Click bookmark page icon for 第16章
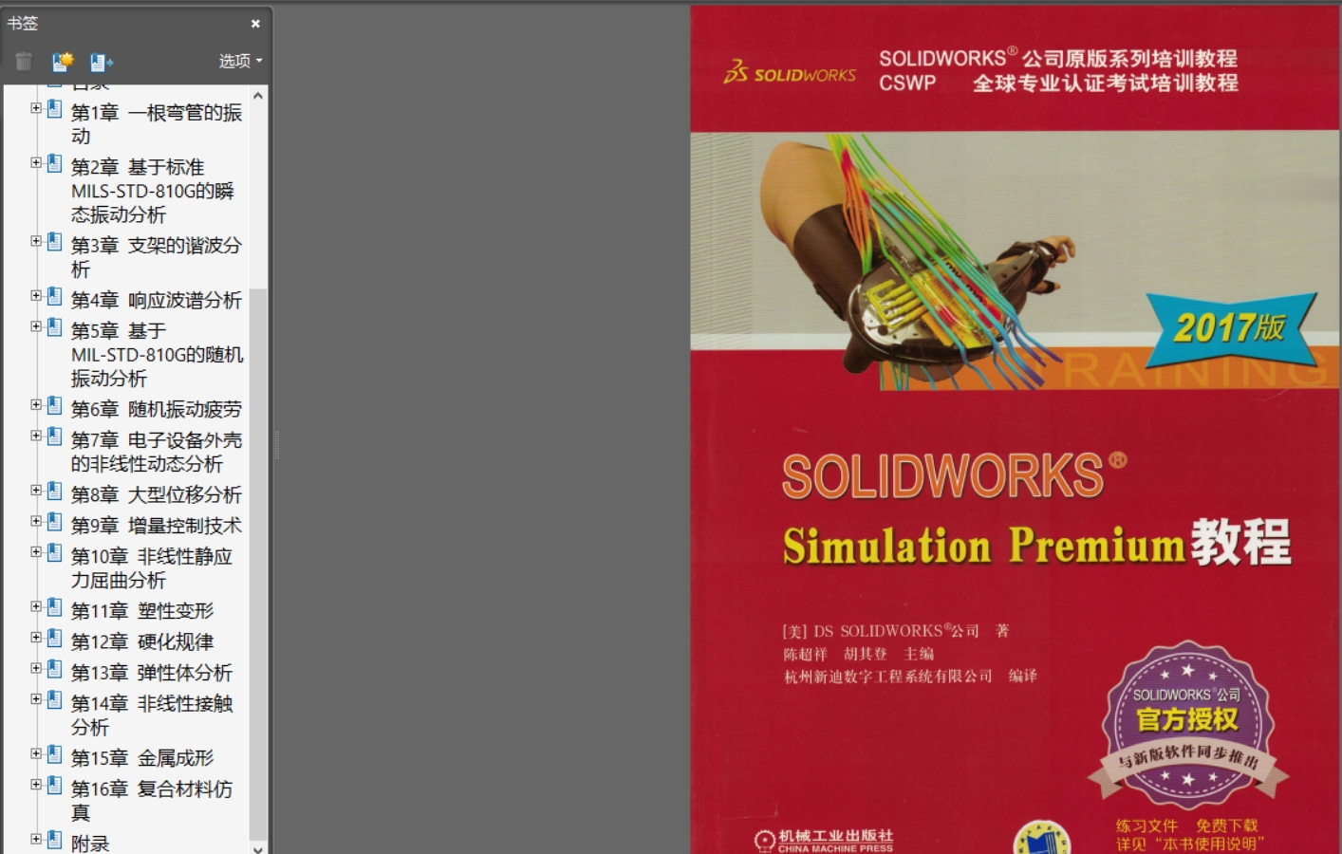 pyautogui.click(x=55, y=786)
